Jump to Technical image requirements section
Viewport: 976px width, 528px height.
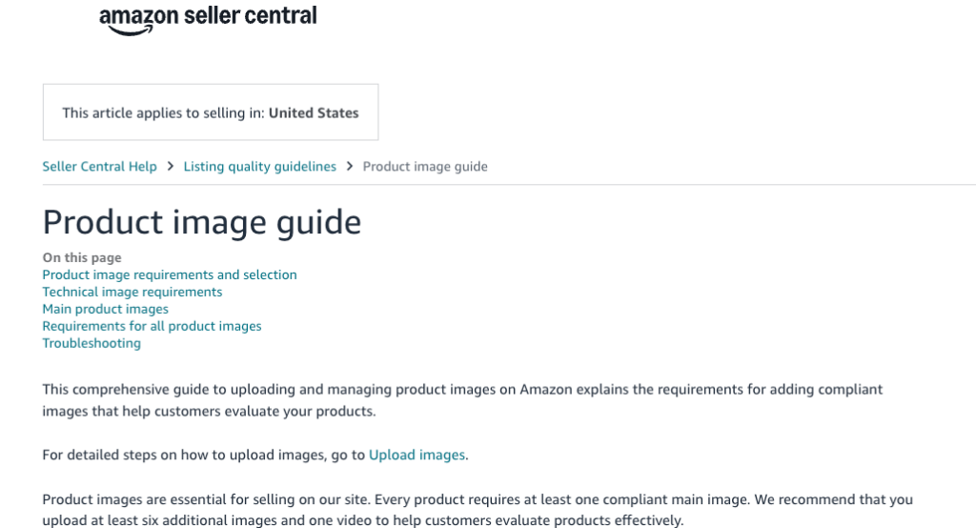pyautogui.click(x=132, y=292)
